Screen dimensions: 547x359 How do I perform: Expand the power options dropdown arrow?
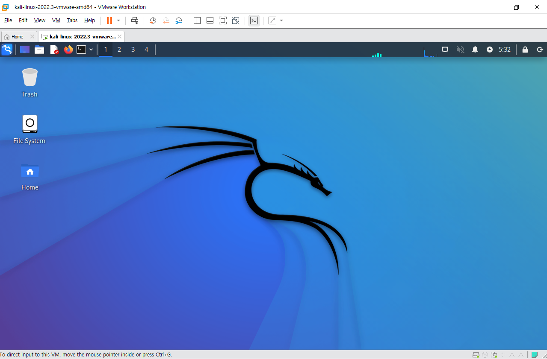coord(118,20)
